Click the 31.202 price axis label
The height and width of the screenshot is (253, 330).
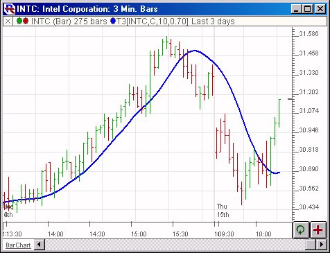coord(309,92)
